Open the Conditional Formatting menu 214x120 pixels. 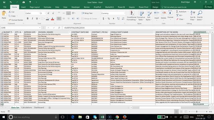131,16
